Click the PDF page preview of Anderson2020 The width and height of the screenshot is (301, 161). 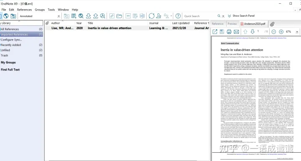click(256, 94)
